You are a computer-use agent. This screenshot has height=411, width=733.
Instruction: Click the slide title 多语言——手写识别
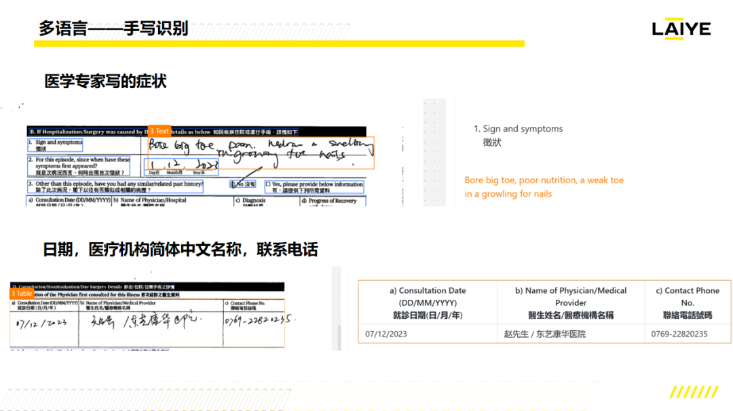click(x=113, y=28)
